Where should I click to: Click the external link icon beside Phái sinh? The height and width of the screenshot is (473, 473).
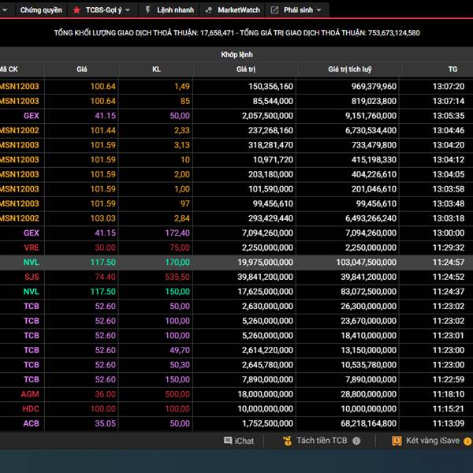click(274, 10)
